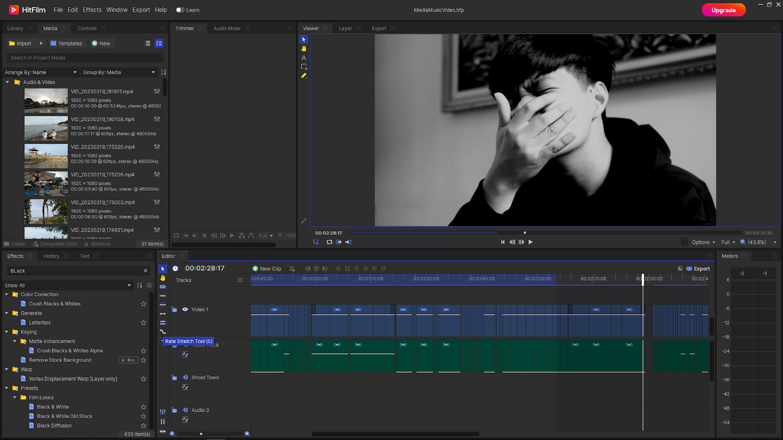Play the Viewer preview
Screen dimensions: 783x440
pos(530,242)
